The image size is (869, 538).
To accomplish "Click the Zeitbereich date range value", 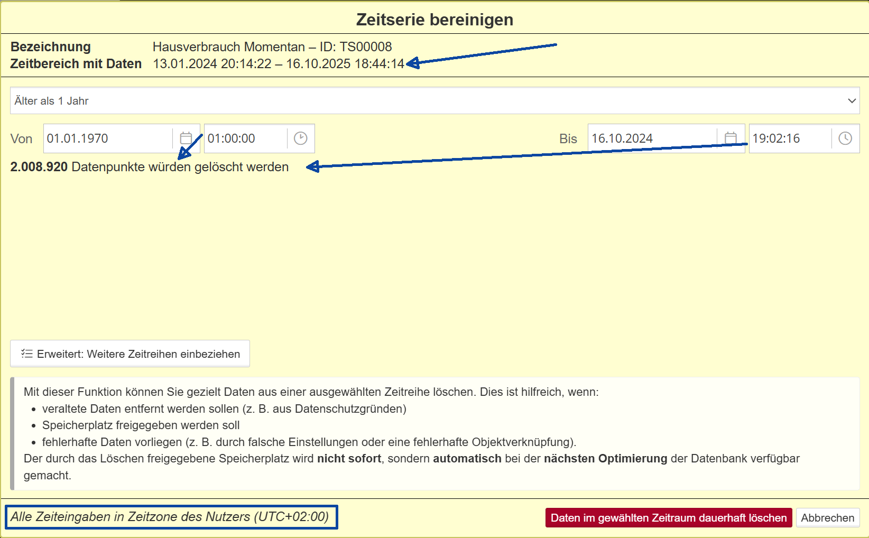I will pyautogui.click(x=278, y=64).
